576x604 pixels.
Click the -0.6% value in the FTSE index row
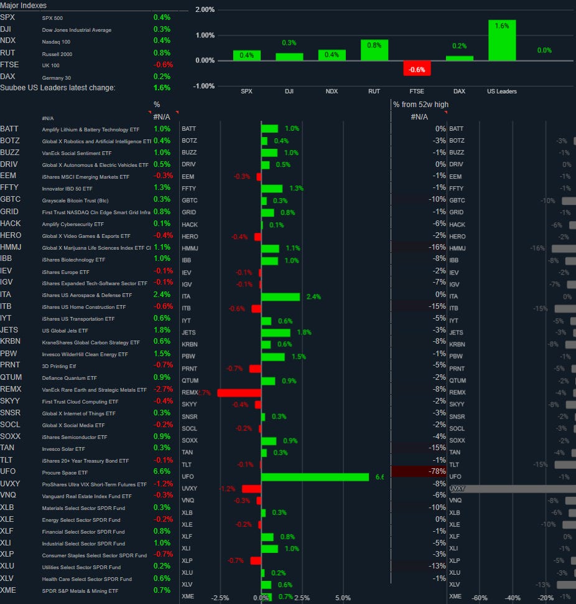(x=163, y=65)
